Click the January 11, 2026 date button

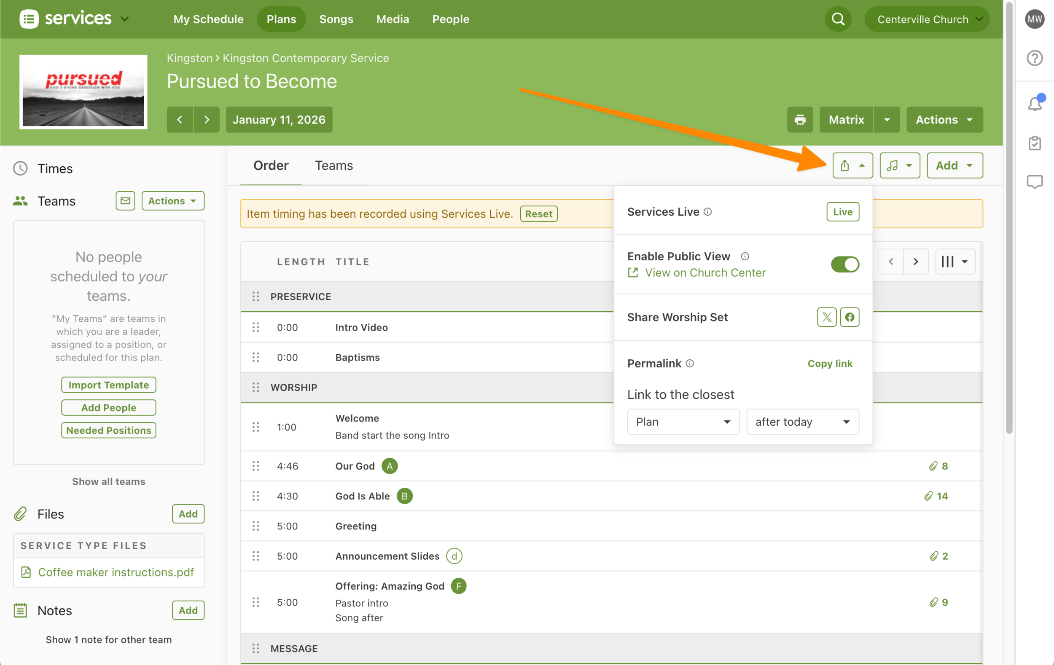279,119
